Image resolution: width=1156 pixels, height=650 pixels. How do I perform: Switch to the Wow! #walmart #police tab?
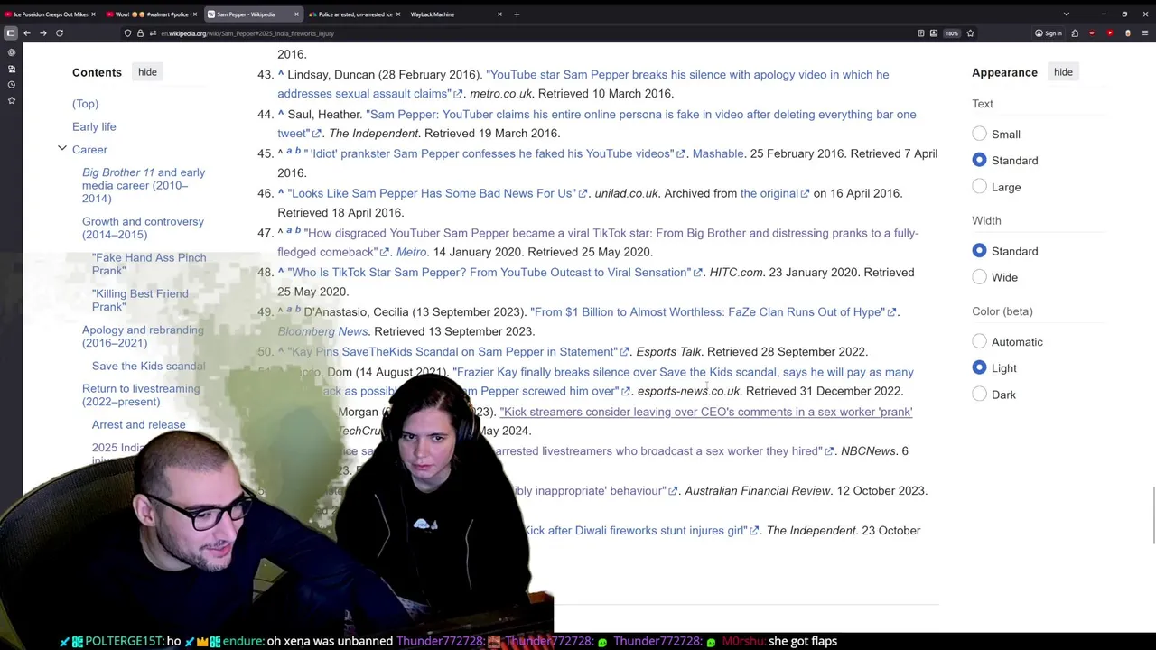[151, 14]
